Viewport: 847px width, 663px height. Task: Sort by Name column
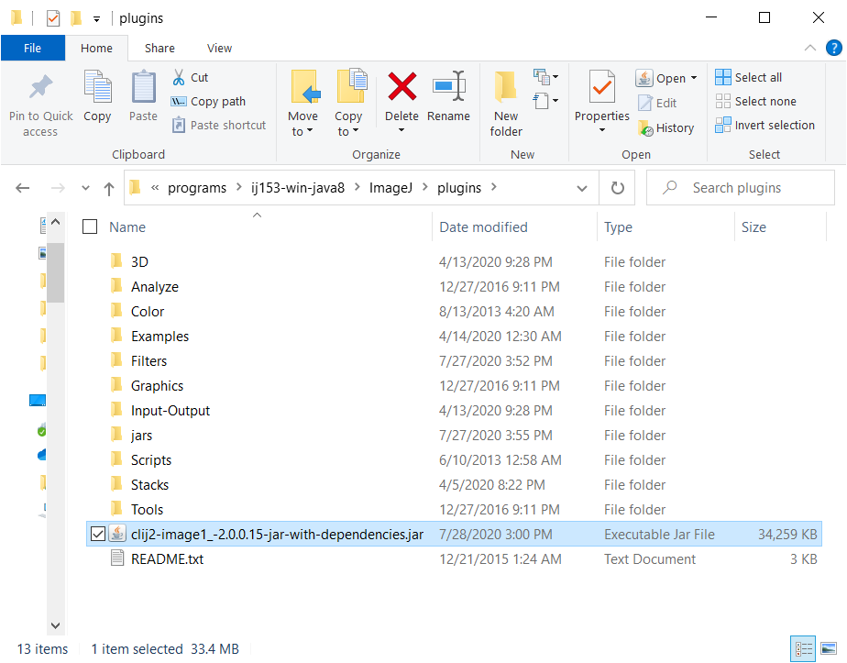pyautogui.click(x=127, y=227)
